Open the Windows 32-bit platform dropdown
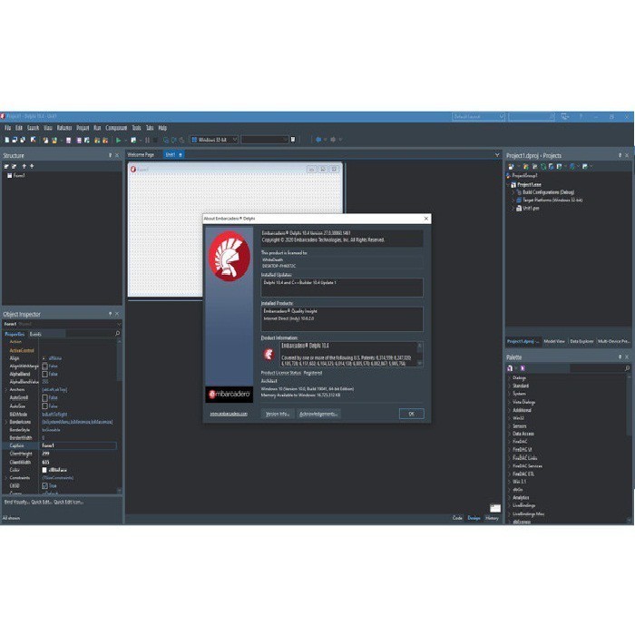The width and height of the screenshot is (635, 635). 234,140
